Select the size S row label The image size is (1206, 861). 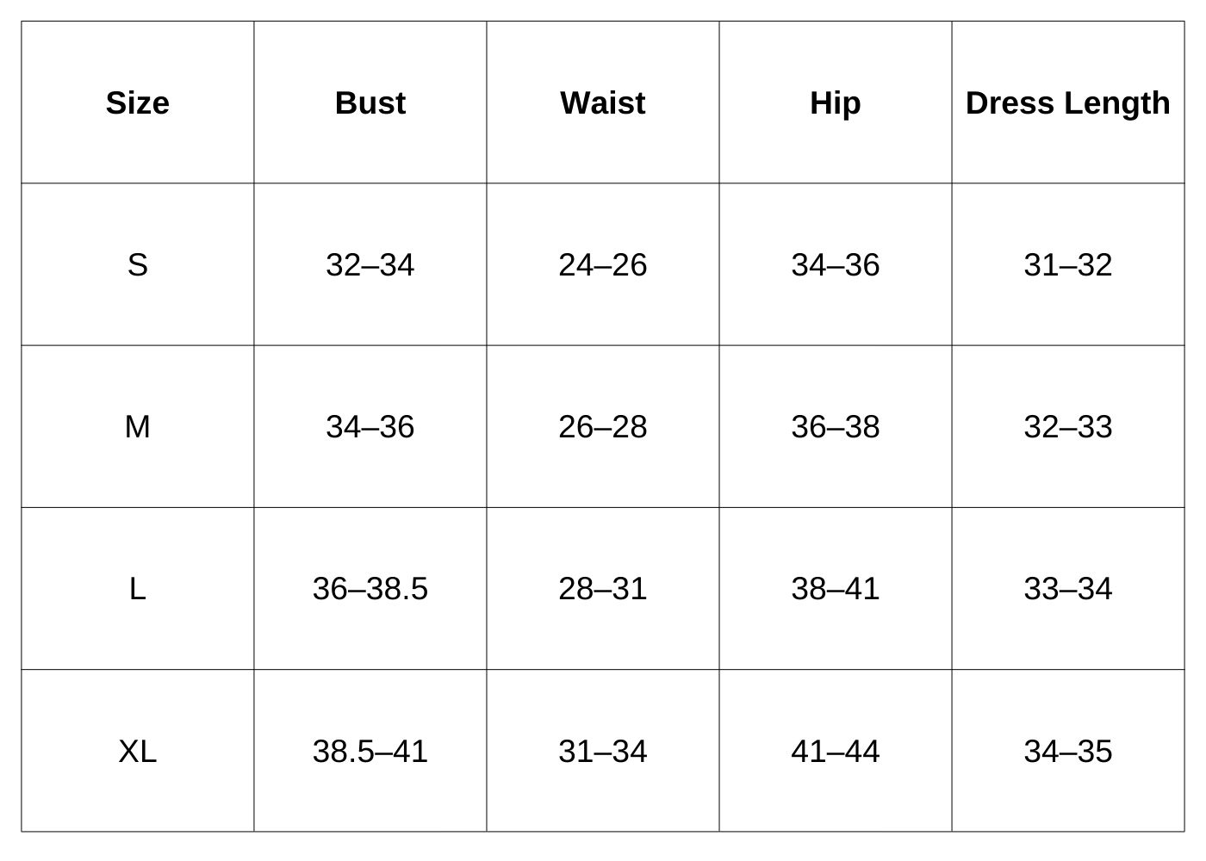[x=138, y=265]
